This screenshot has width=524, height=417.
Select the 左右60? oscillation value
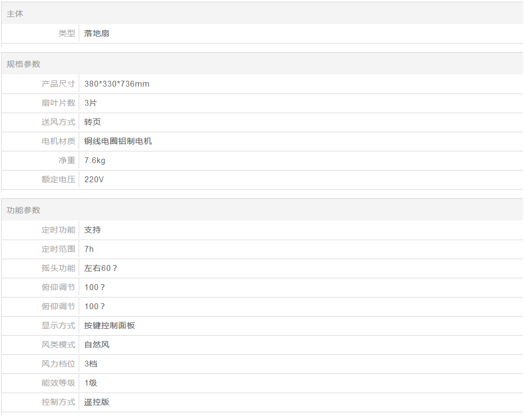click(101, 268)
